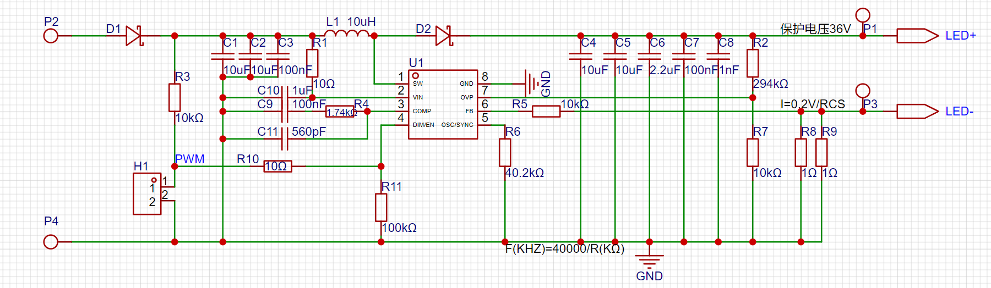Click the P4 terminal circle

click(x=51, y=242)
